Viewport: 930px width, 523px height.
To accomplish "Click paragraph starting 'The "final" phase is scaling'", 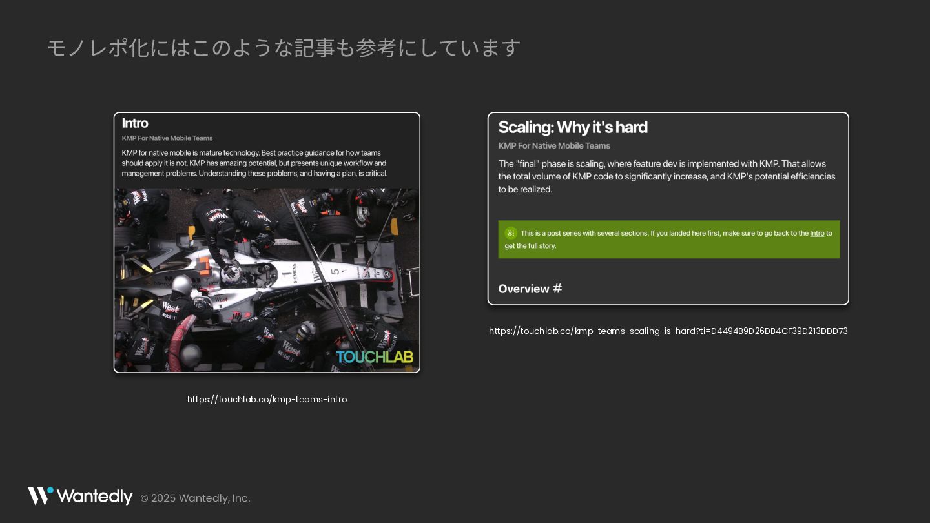I will pyautogui.click(x=666, y=176).
